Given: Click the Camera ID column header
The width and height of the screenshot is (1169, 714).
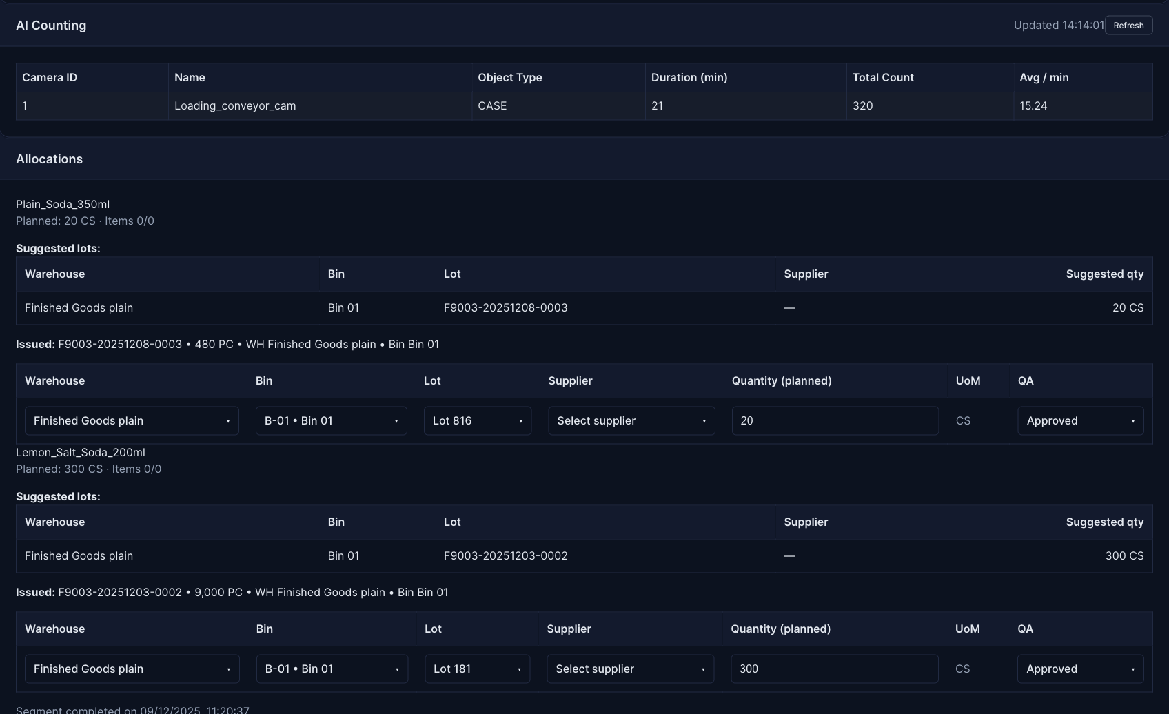Looking at the screenshot, I should coord(50,78).
